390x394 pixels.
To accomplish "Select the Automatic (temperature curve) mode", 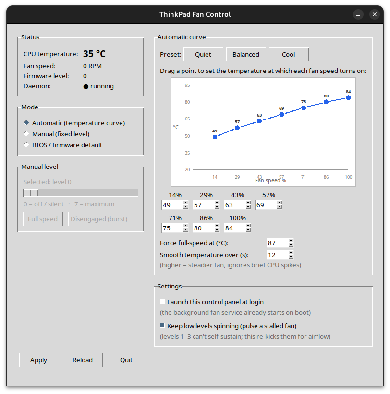I will tap(74, 123).
